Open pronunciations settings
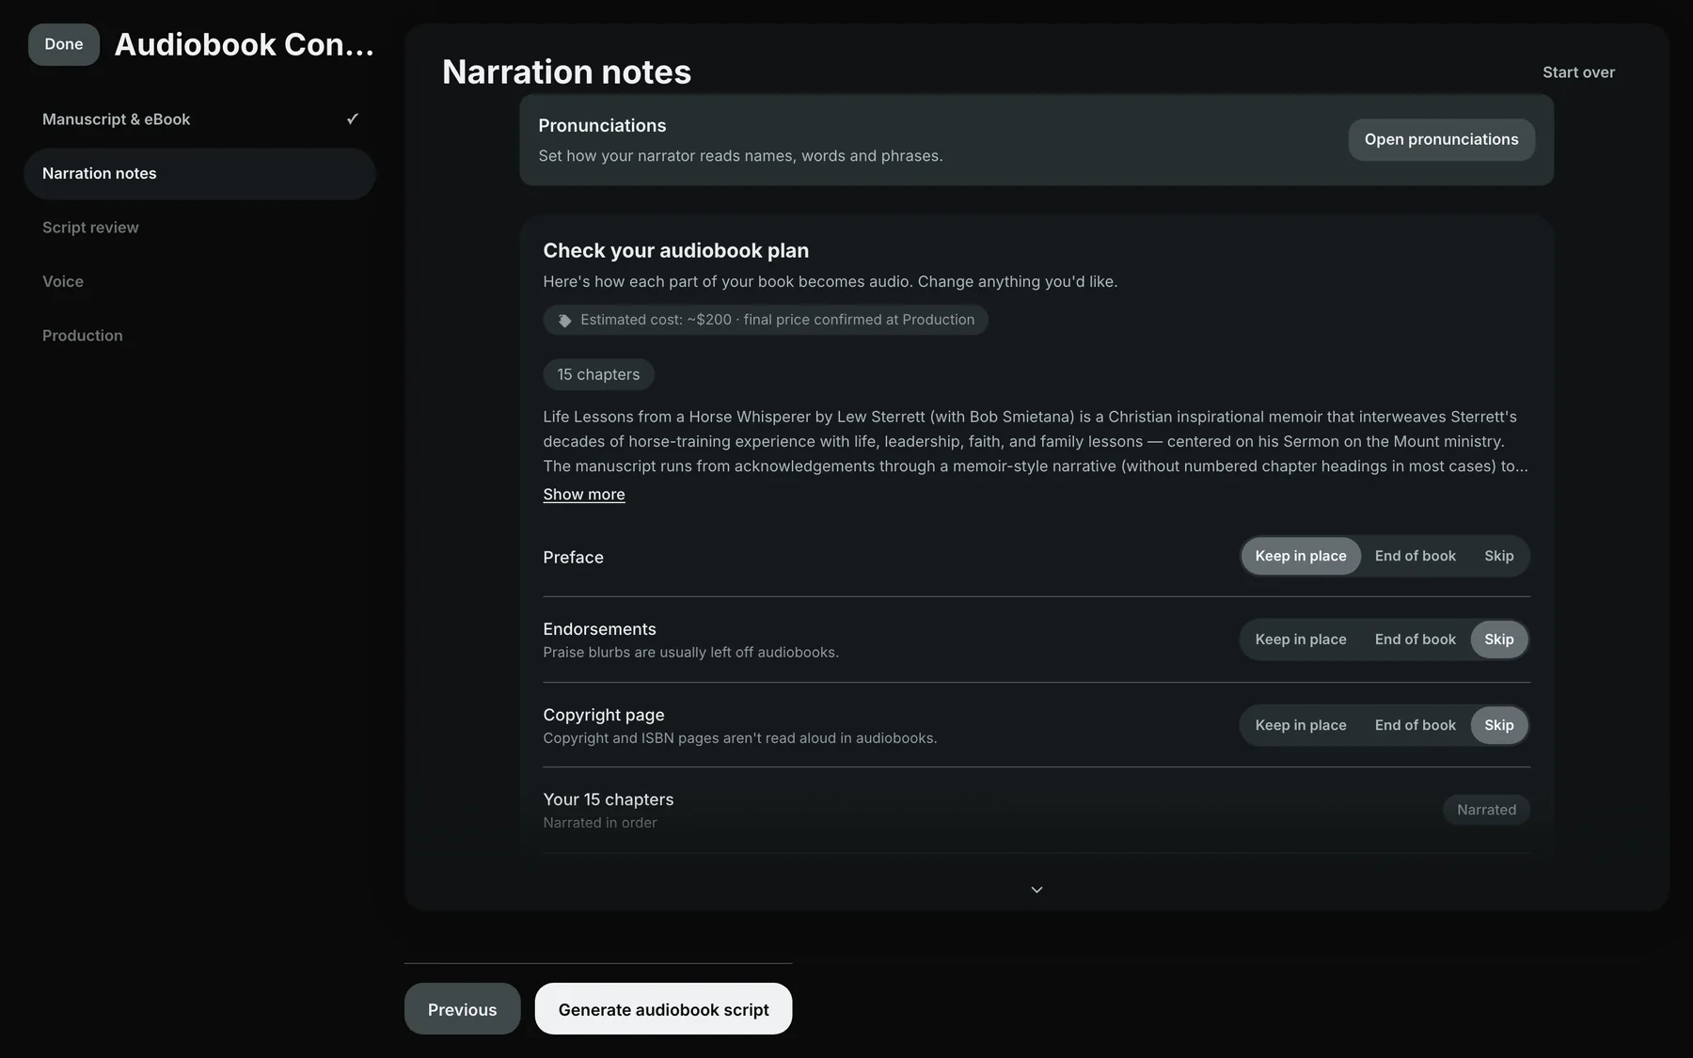 tap(1441, 139)
